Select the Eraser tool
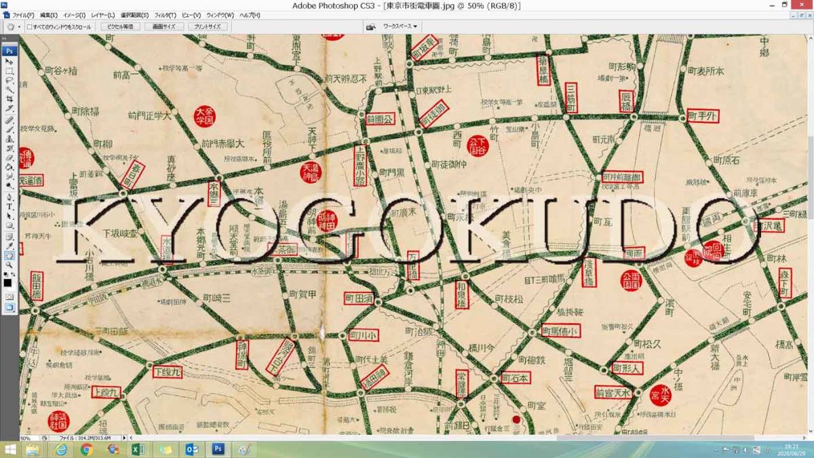 click(x=9, y=157)
